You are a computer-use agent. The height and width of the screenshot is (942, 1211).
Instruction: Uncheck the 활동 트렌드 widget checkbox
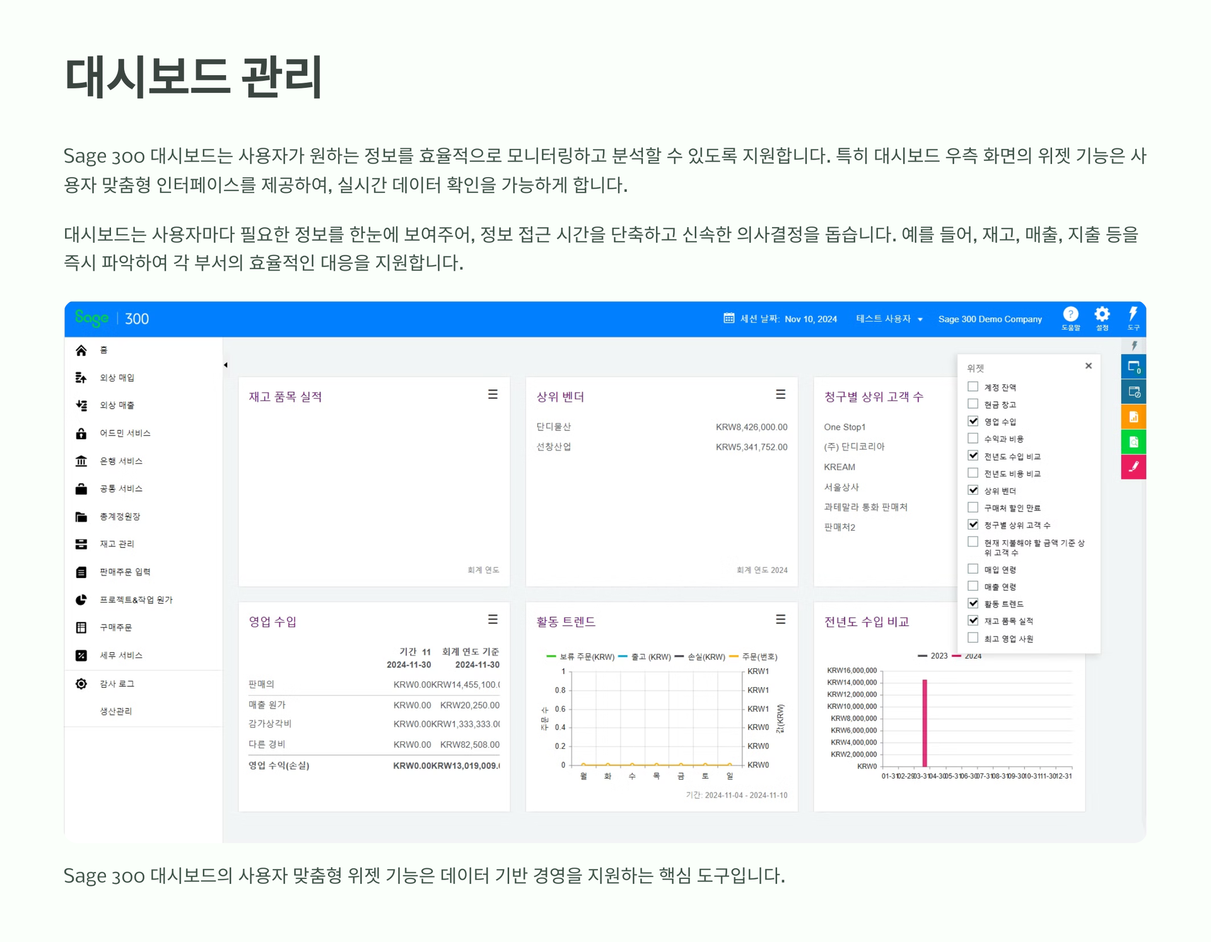tap(973, 603)
